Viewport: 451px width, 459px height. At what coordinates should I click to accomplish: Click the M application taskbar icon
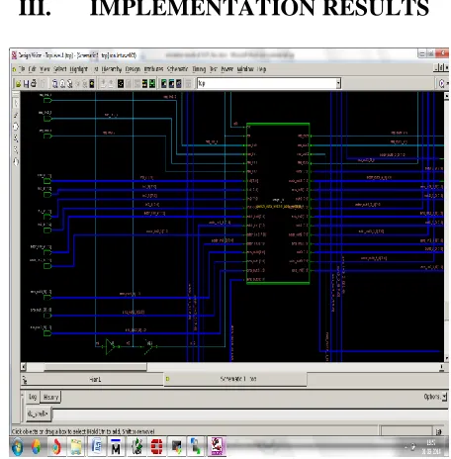(x=116, y=447)
